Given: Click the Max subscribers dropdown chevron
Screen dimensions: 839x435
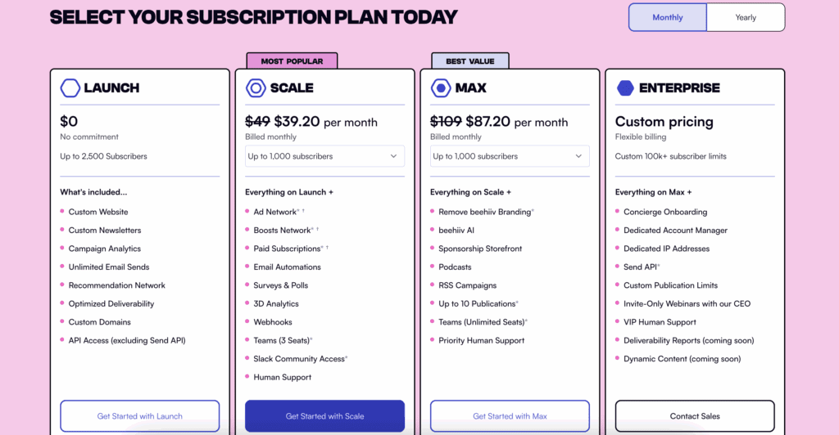Looking at the screenshot, I should 578,156.
